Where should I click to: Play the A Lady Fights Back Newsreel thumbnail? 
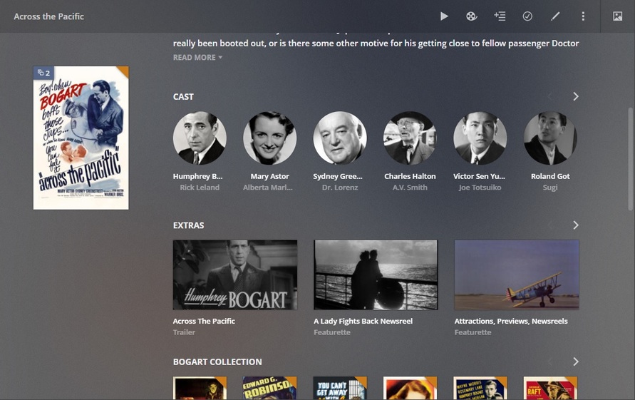pyautogui.click(x=376, y=275)
